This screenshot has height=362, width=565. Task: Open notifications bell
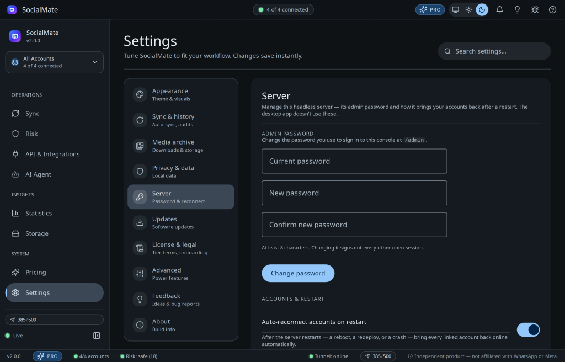(499, 10)
